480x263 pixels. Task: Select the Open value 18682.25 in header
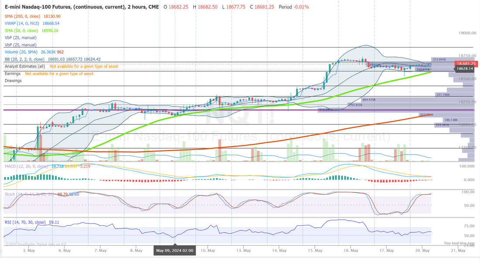[x=178, y=7]
